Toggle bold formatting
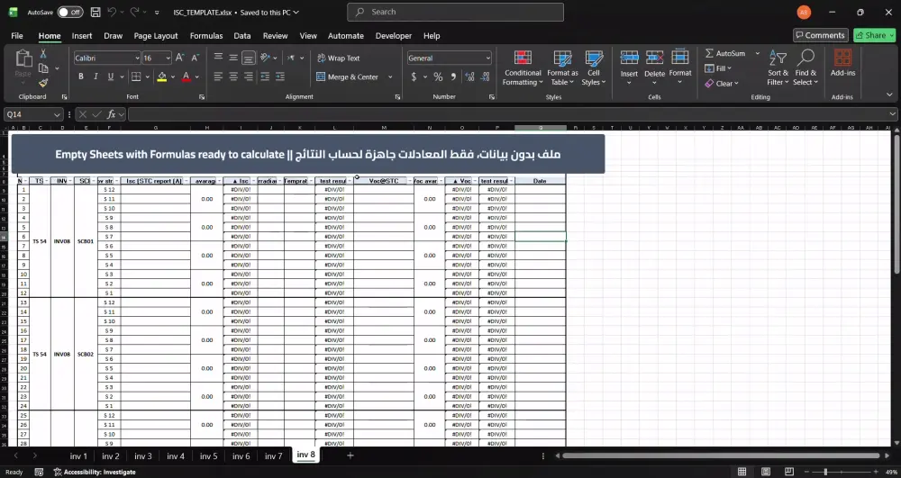The height and width of the screenshot is (478, 901). click(x=81, y=77)
